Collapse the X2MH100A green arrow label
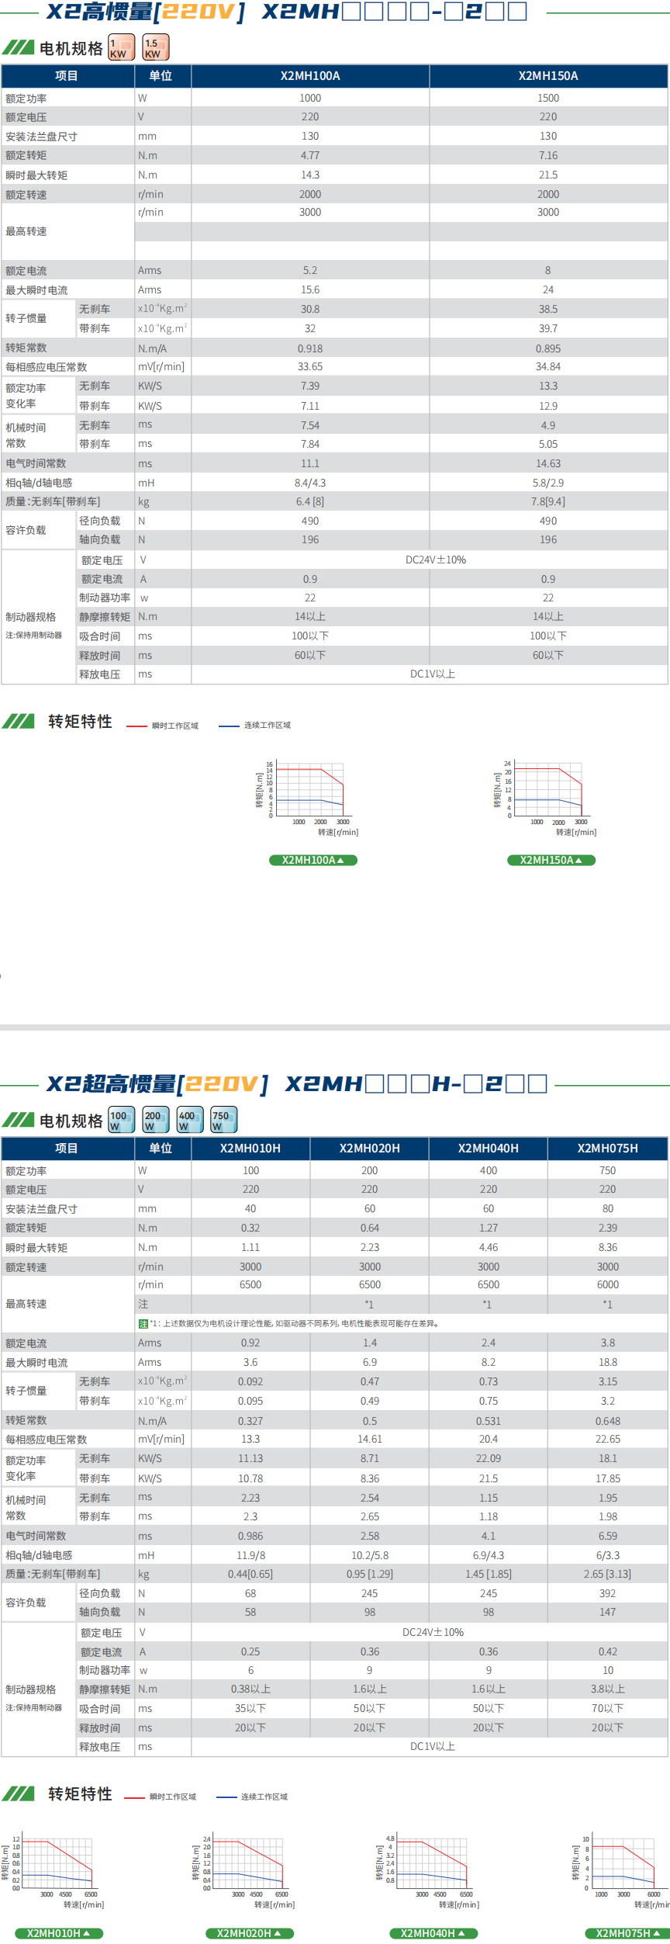Screen dimensions: 670x1944 [313, 860]
